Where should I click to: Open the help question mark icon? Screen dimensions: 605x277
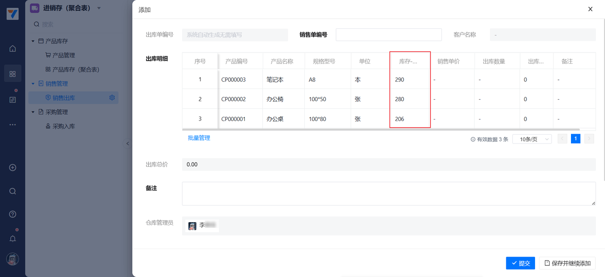click(x=13, y=214)
